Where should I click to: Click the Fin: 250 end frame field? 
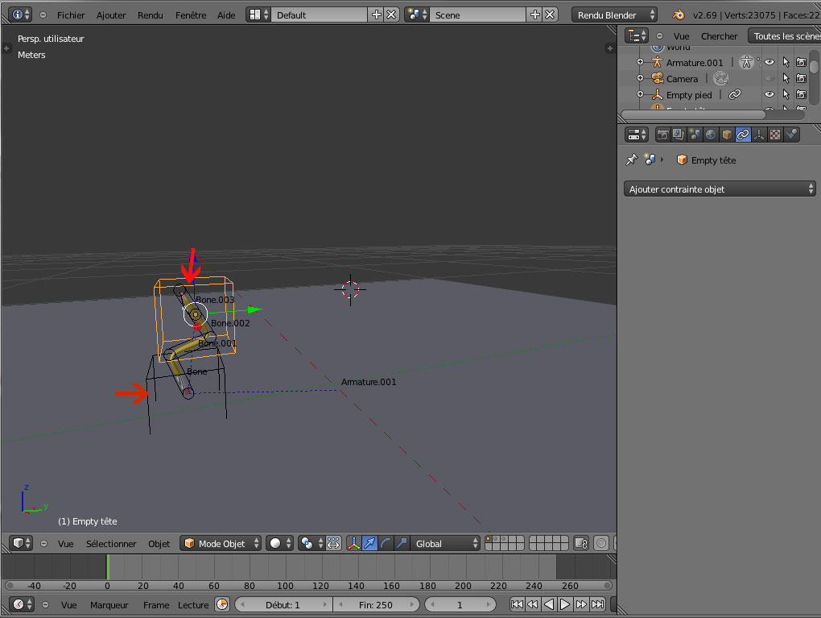click(x=376, y=605)
